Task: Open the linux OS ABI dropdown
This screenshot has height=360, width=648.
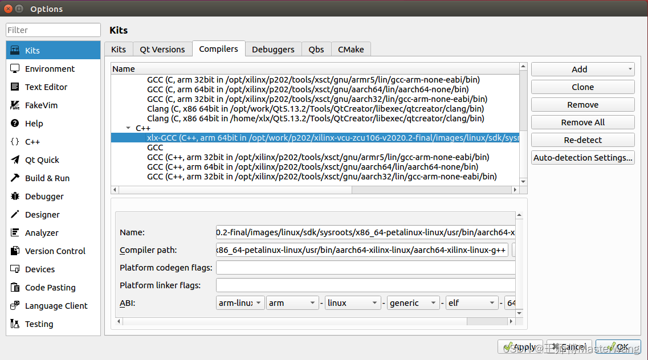Action: pyautogui.click(x=353, y=303)
